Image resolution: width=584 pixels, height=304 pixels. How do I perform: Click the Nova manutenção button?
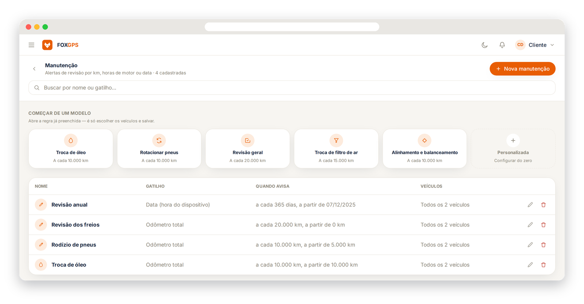point(522,69)
